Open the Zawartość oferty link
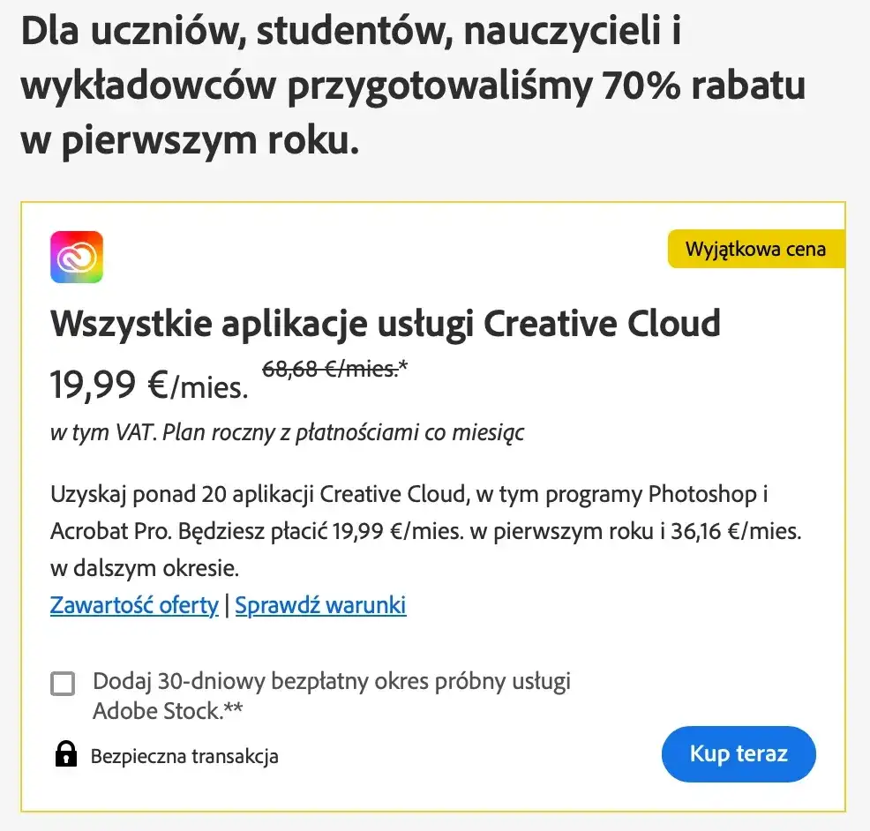Screen dimensions: 870x831 pos(133,605)
